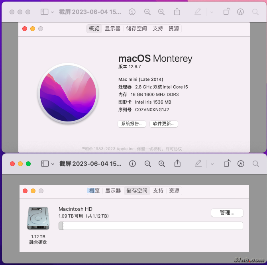Click red close button of storage about window
Image resolution: width=267 pixels, height=265 pixels.
pos(25,191)
